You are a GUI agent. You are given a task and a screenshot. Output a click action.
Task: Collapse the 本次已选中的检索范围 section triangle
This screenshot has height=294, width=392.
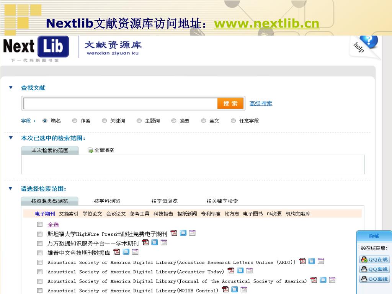[x=11, y=138]
